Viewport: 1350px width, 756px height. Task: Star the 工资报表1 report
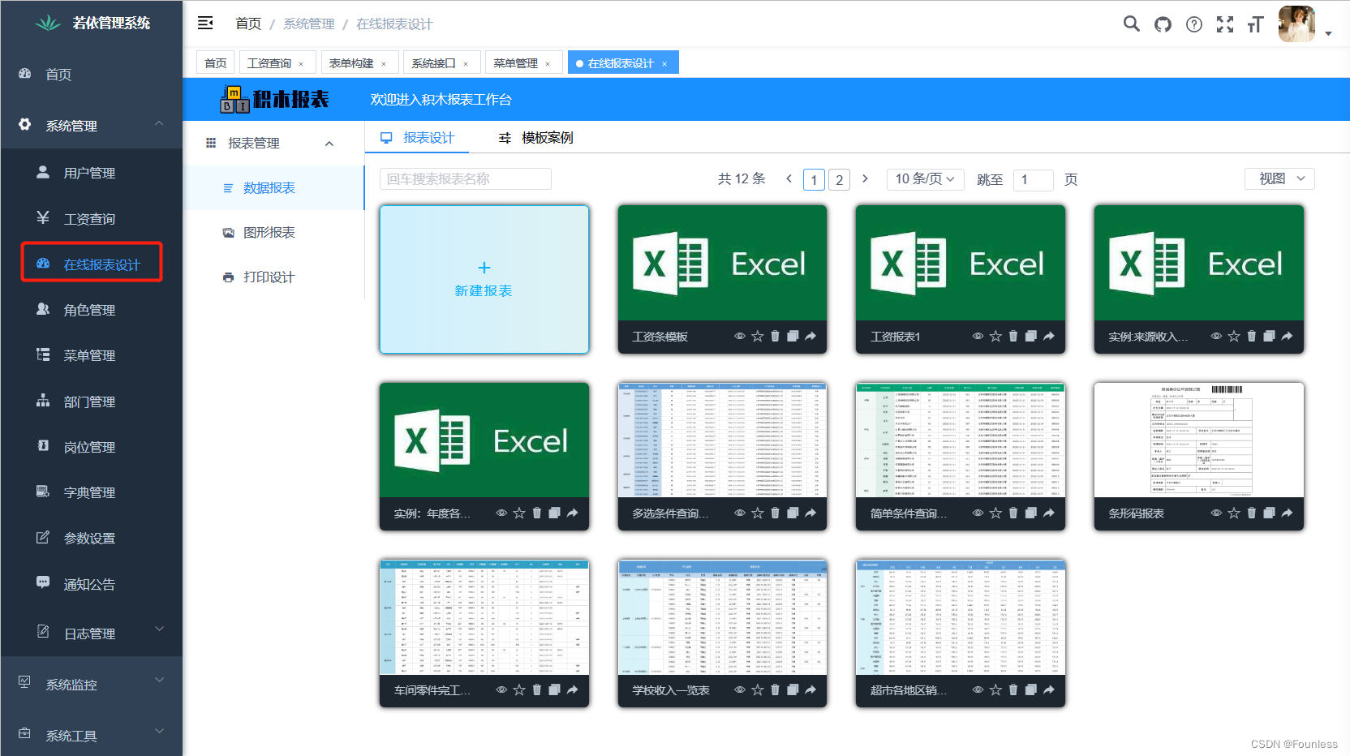pos(995,336)
